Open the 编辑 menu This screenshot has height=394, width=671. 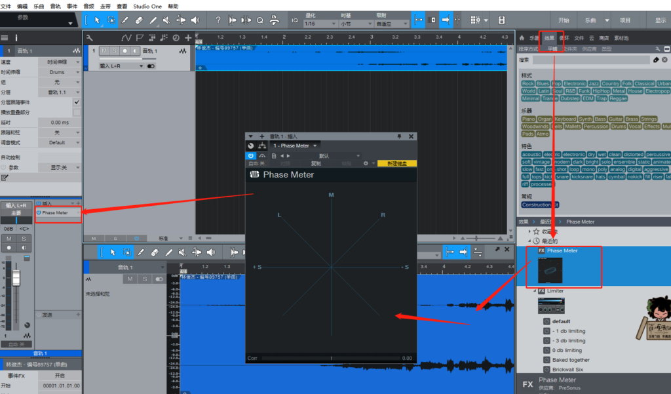(22, 6)
